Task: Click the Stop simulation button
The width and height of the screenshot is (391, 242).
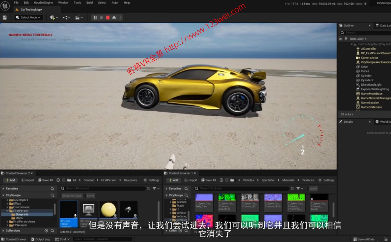Action: tap(108, 18)
